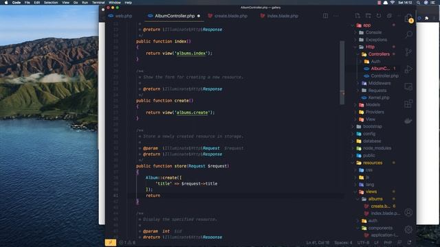The height and width of the screenshot is (247, 440).
Task: Click the 'albums.create' string in code
Action: click(193, 113)
